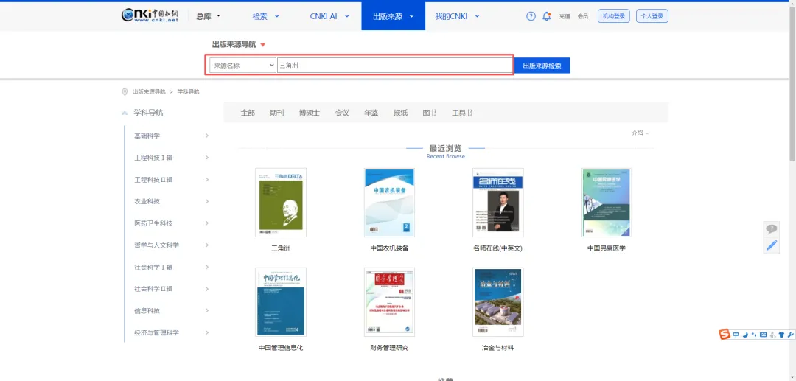Expand 社会科学Ⅰ辑 category chevron

[x=207, y=267]
